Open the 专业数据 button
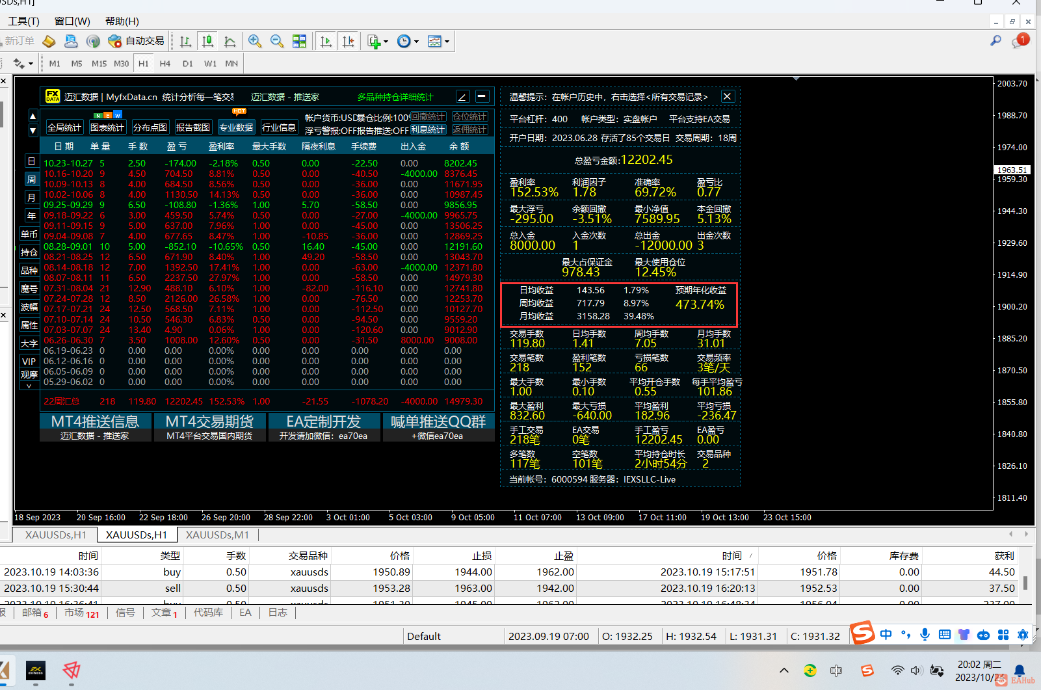 [236, 127]
